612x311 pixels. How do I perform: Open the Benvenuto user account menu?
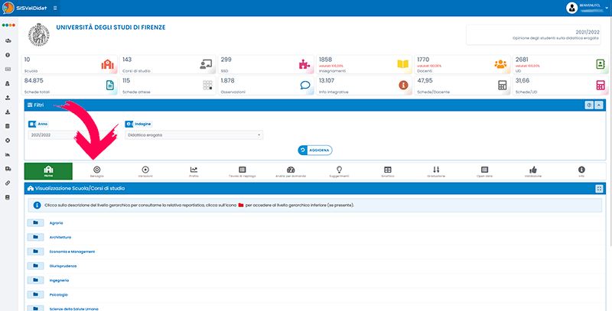pyautogui.click(x=586, y=8)
